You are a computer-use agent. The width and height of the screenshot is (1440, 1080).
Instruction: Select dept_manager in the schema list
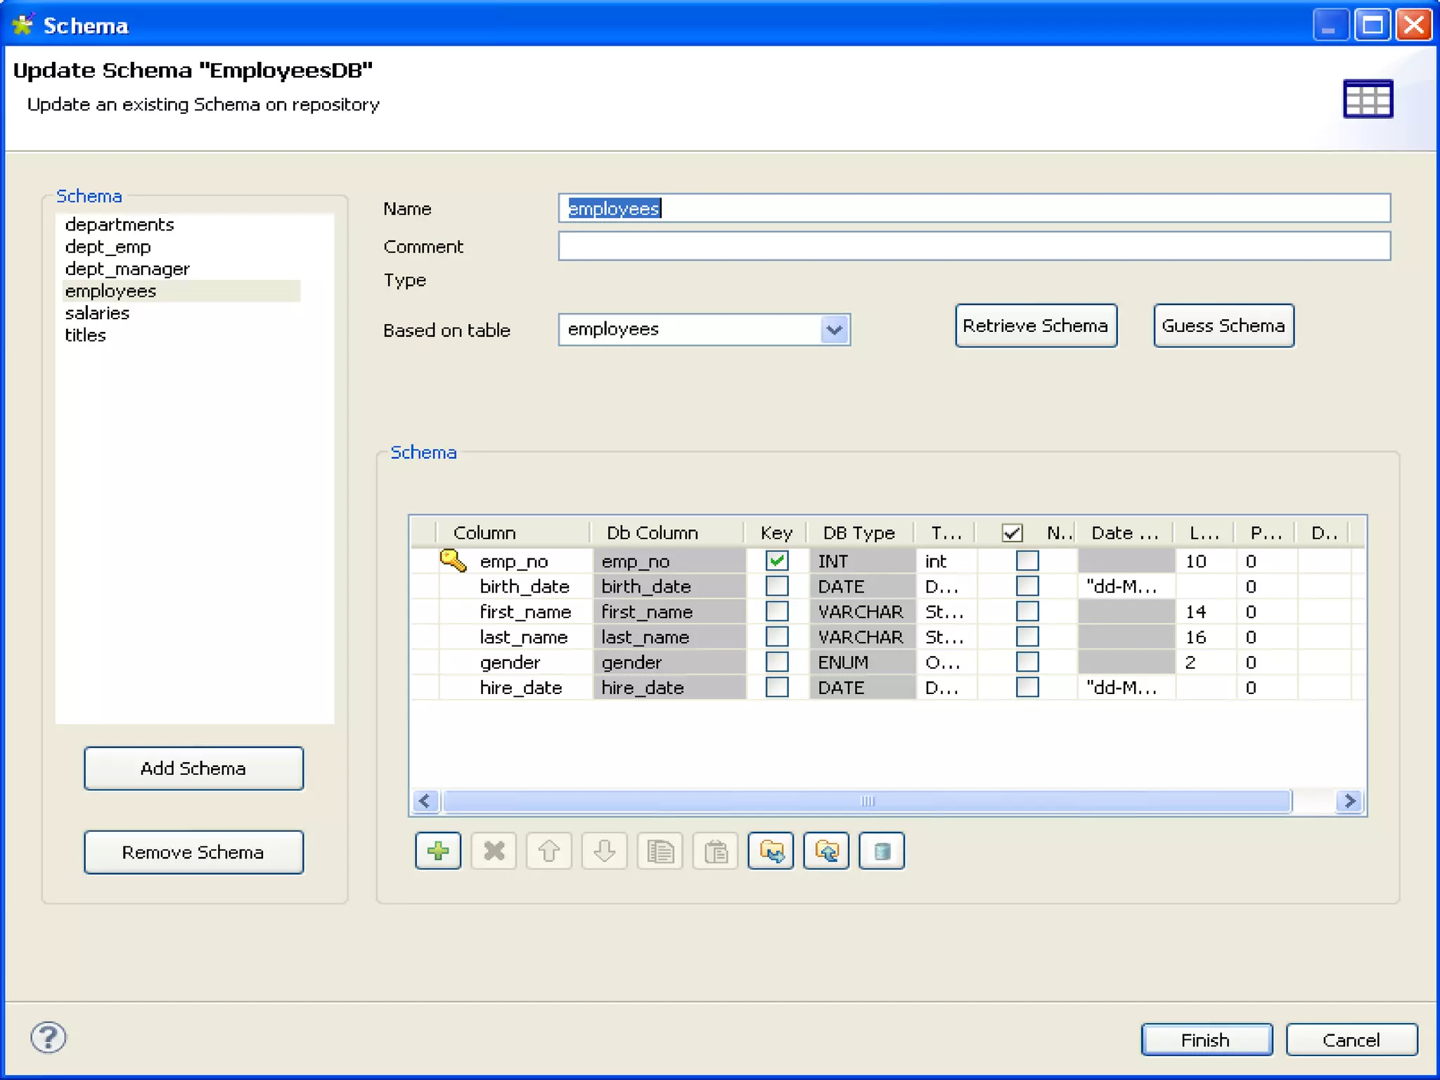(x=127, y=269)
